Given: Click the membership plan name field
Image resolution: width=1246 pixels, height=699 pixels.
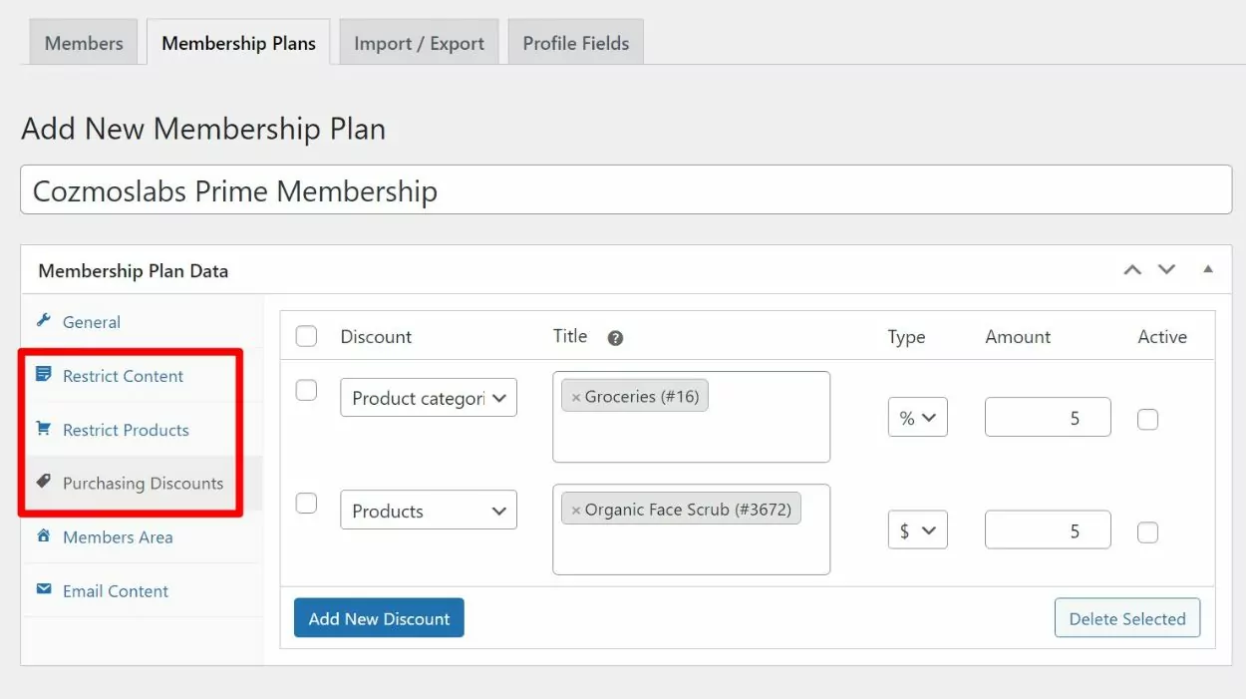Looking at the screenshot, I should coord(626,190).
